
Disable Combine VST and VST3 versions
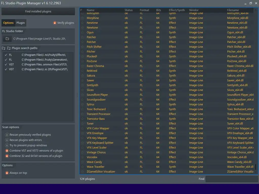(x=7, y=151)
